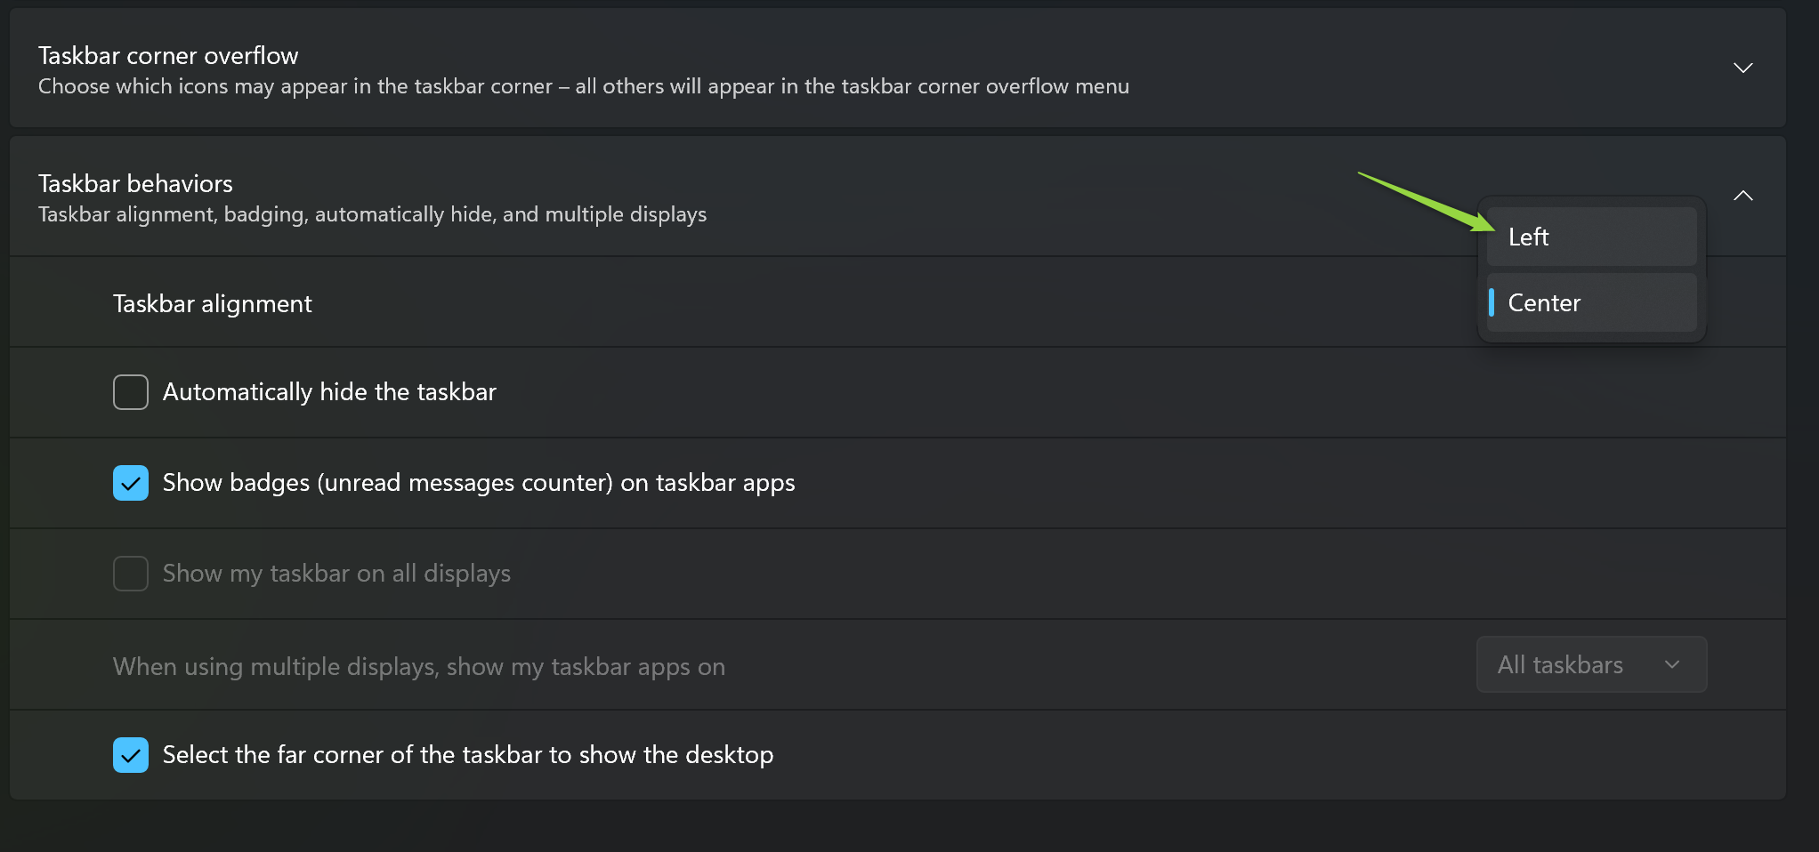Screen dimensions: 1819x852
Task: Click the Show my taskbar on all displays text
Action: tap(336, 574)
